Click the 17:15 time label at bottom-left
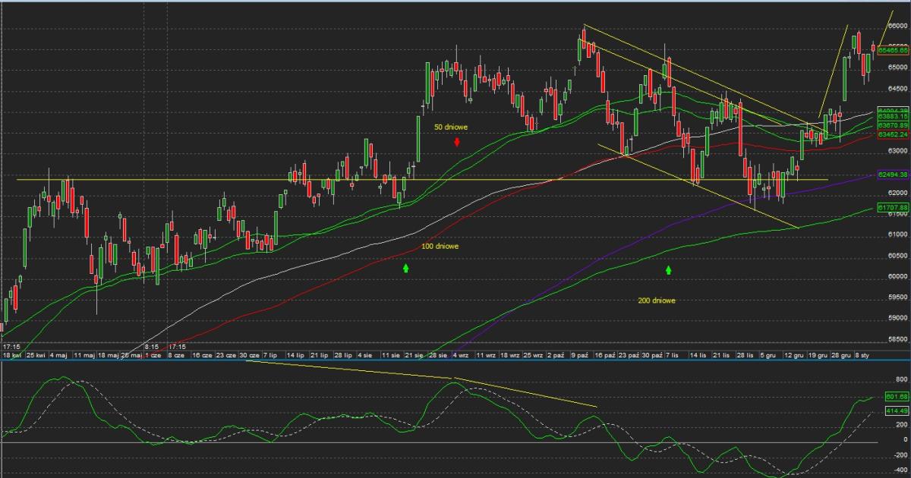 pyautogui.click(x=11, y=347)
